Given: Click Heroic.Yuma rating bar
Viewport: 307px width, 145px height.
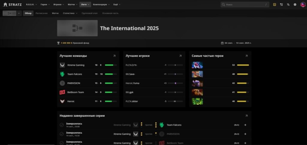Looking at the screenshot, I should tap(175, 83).
